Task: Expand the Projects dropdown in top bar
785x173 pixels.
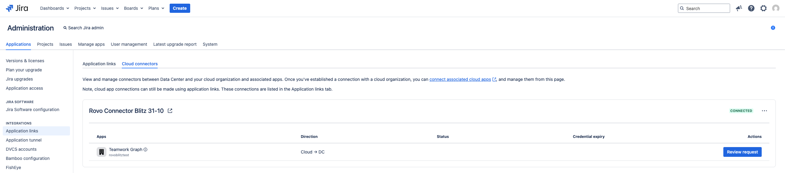Action: (x=85, y=8)
